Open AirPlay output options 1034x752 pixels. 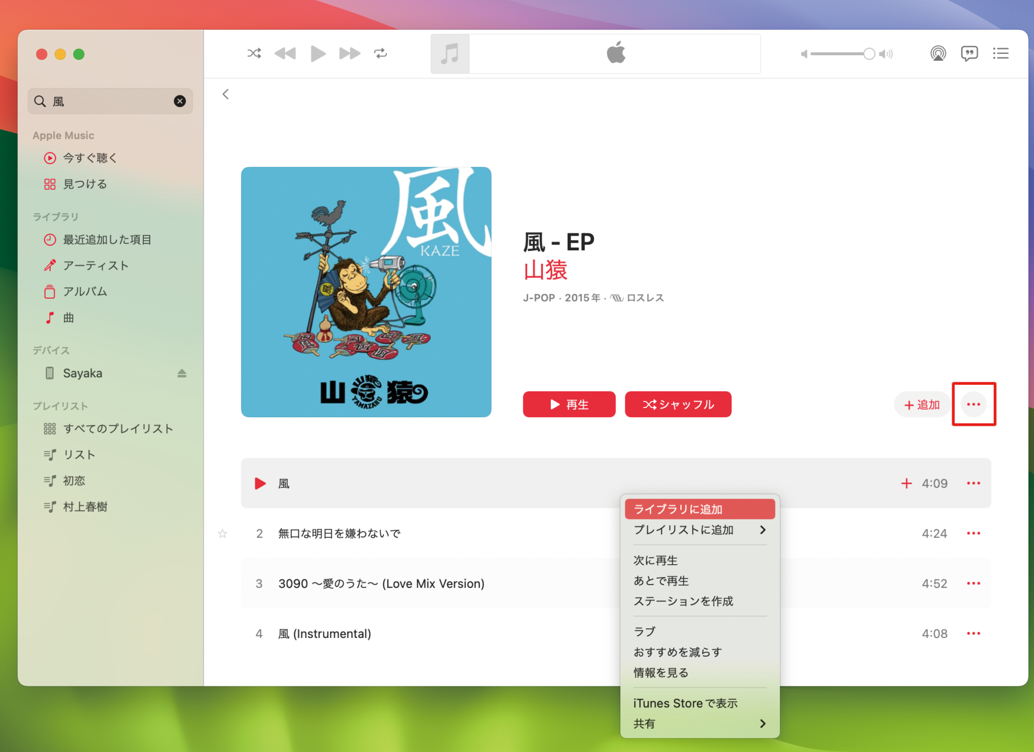pyautogui.click(x=938, y=53)
